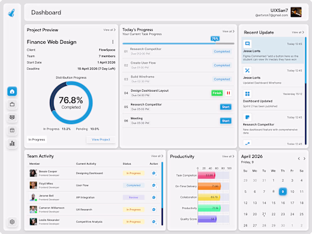Viewport: 312px width, 234px height.
Task: Click Completed badge for Build Wireframe
Action: coord(222,79)
